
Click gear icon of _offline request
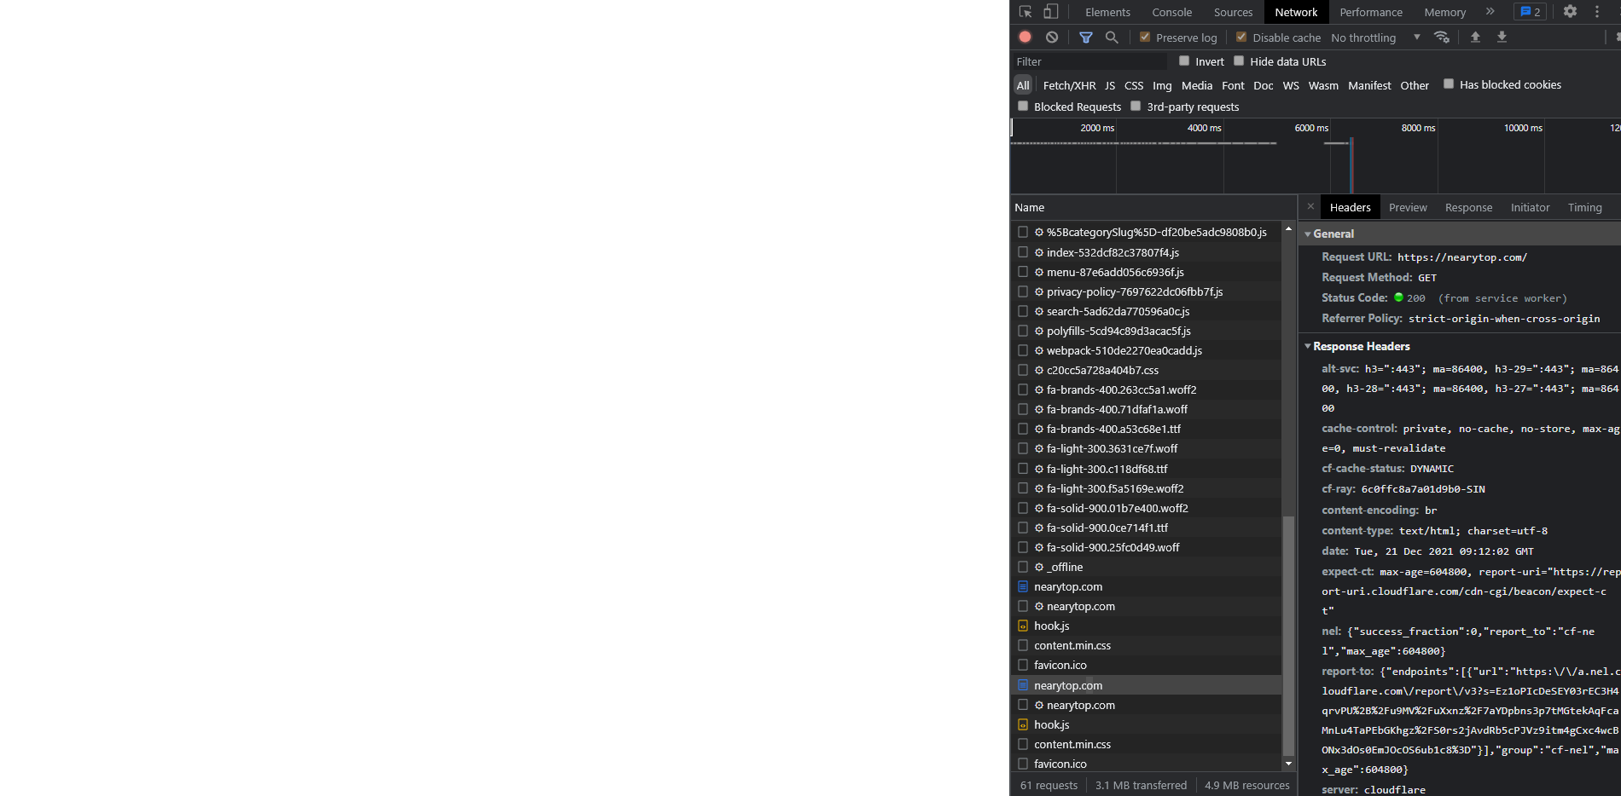1039,567
